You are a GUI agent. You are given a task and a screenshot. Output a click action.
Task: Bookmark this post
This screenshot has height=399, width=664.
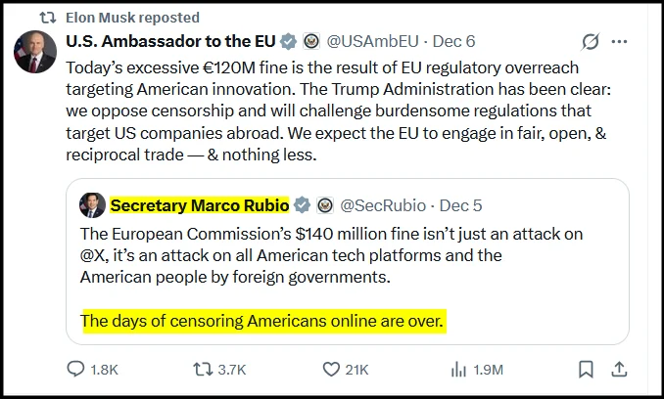(585, 369)
